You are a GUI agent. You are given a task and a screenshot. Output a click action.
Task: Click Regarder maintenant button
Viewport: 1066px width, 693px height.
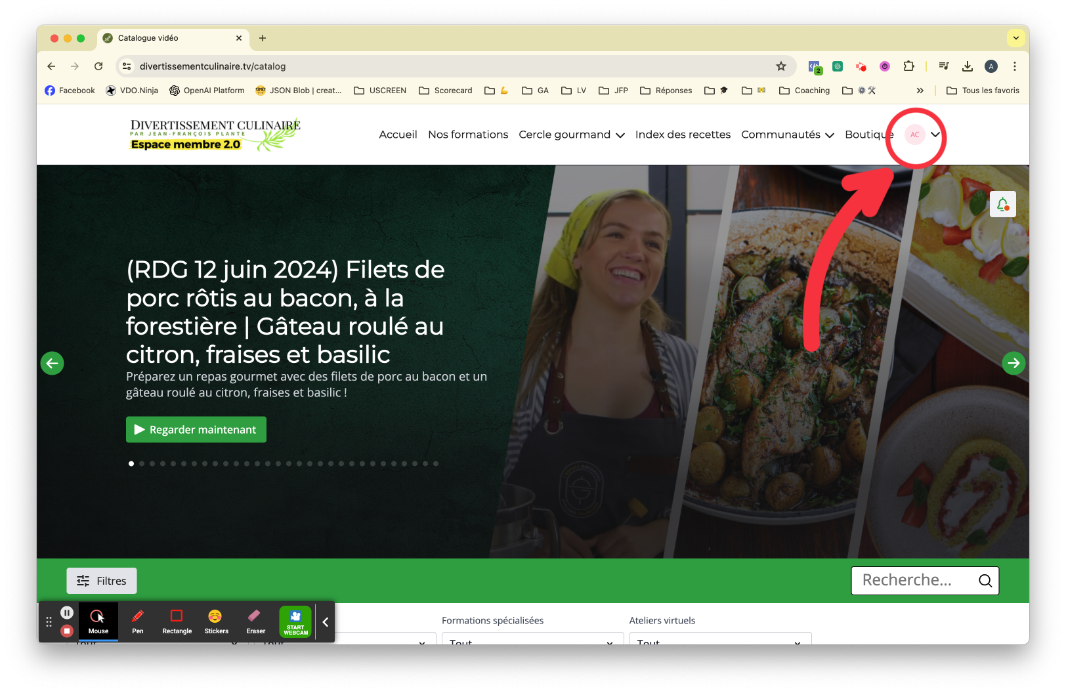(x=196, y=430)
